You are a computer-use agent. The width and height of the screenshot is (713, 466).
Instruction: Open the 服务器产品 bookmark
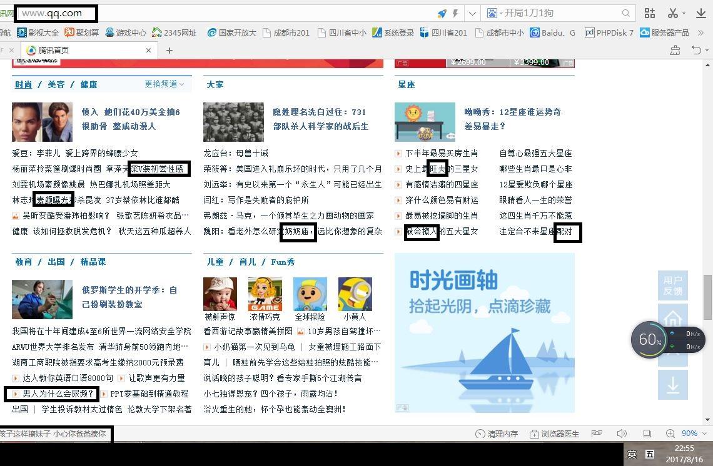664,32
